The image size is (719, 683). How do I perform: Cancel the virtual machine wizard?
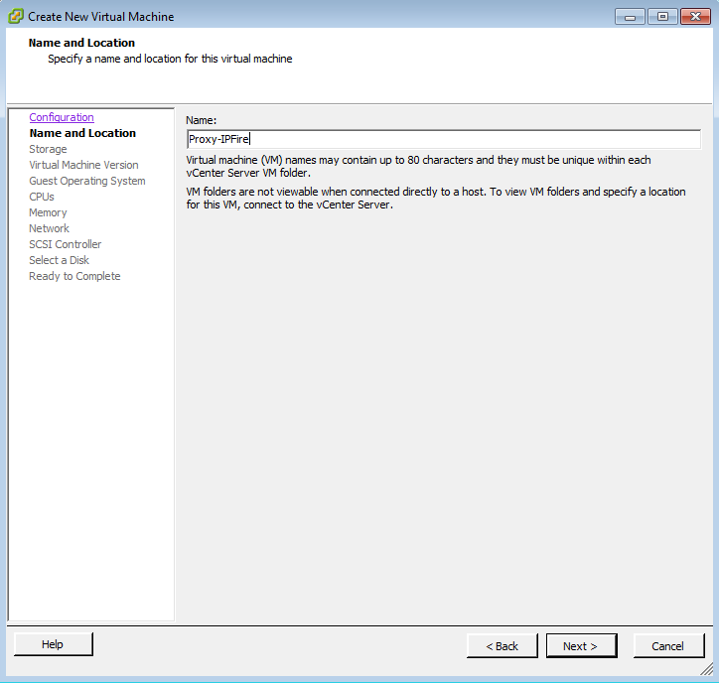[x=668, y=646]
